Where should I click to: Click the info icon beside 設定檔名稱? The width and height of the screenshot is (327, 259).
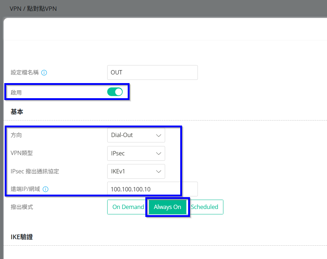tap(44, 73)
